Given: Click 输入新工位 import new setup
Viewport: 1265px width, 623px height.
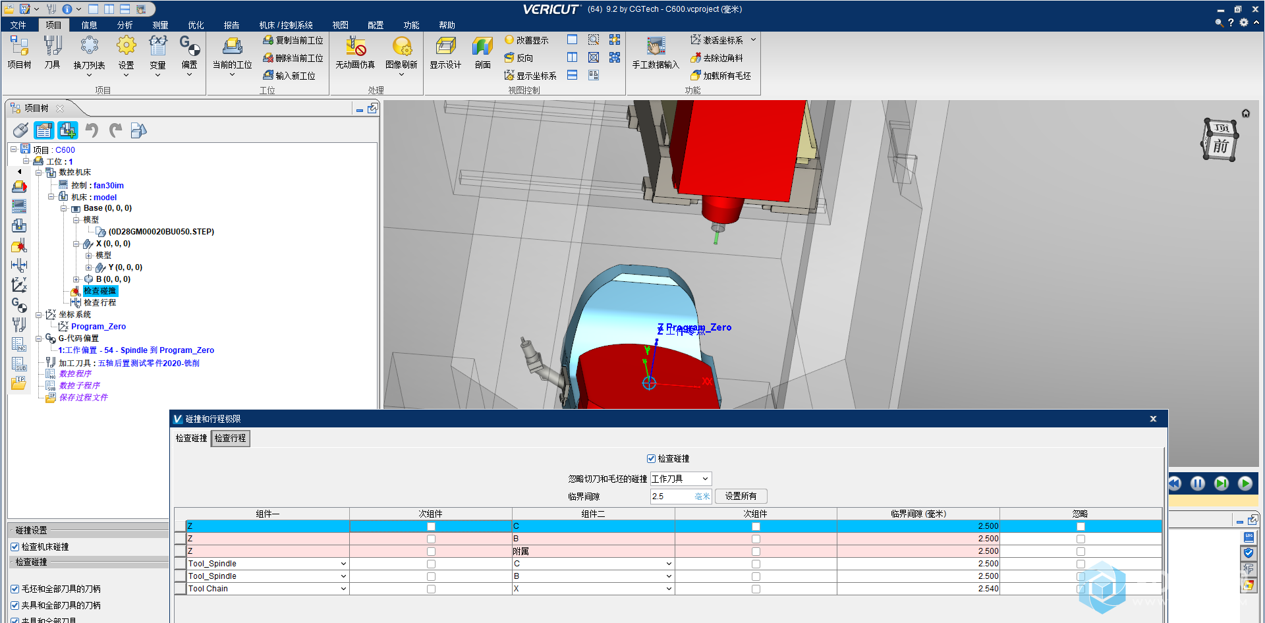Looking at the screenshot, I should click(x=289, y=76).
